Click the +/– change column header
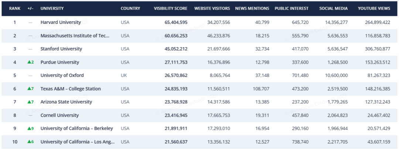 (31, 8)
